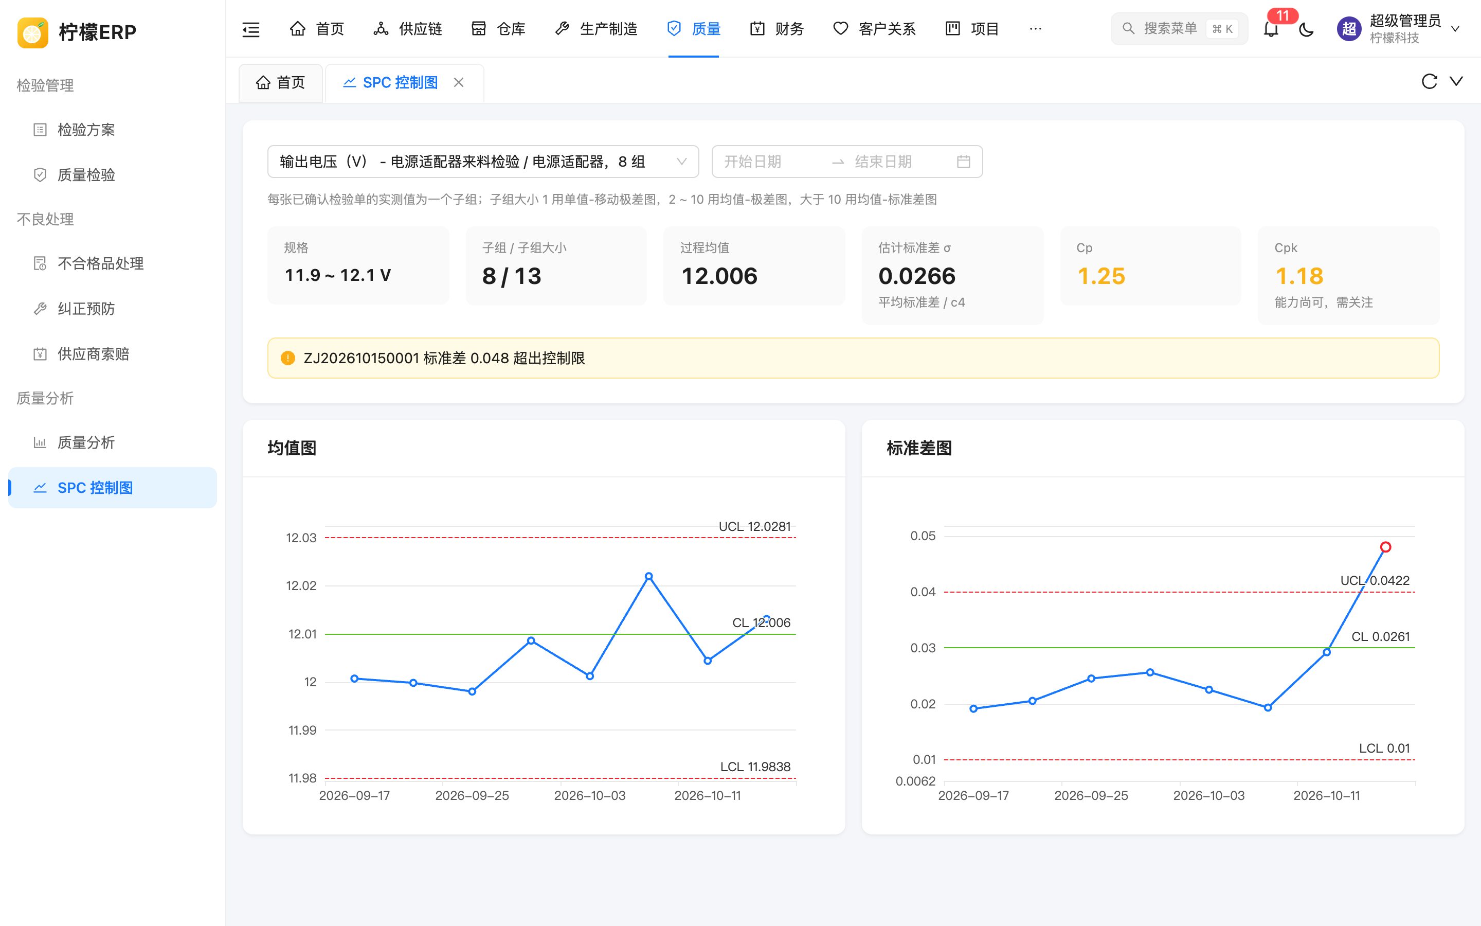Open 质量分析 sidebar item
The height and width of the screenshot is (926, 1481).
[113, 442]
